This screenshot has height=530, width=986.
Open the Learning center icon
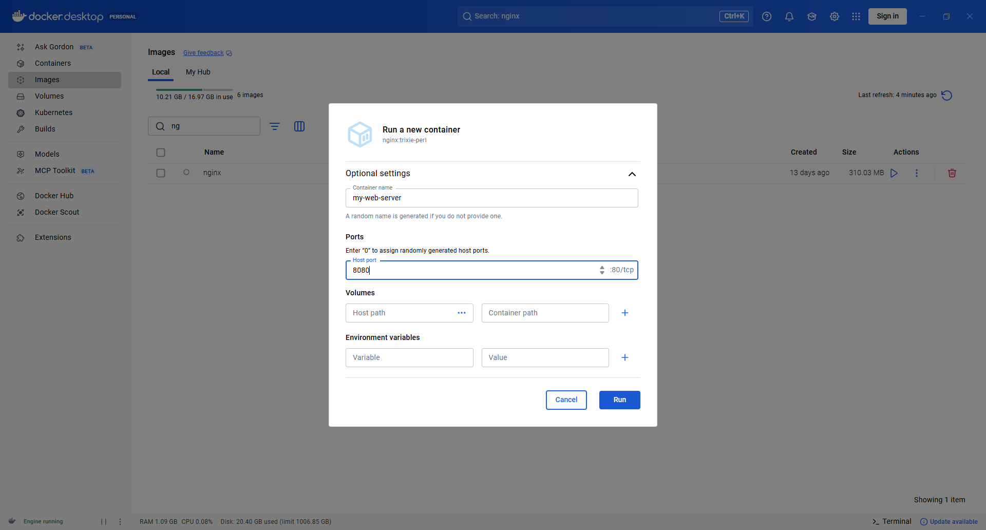(812, 16)
